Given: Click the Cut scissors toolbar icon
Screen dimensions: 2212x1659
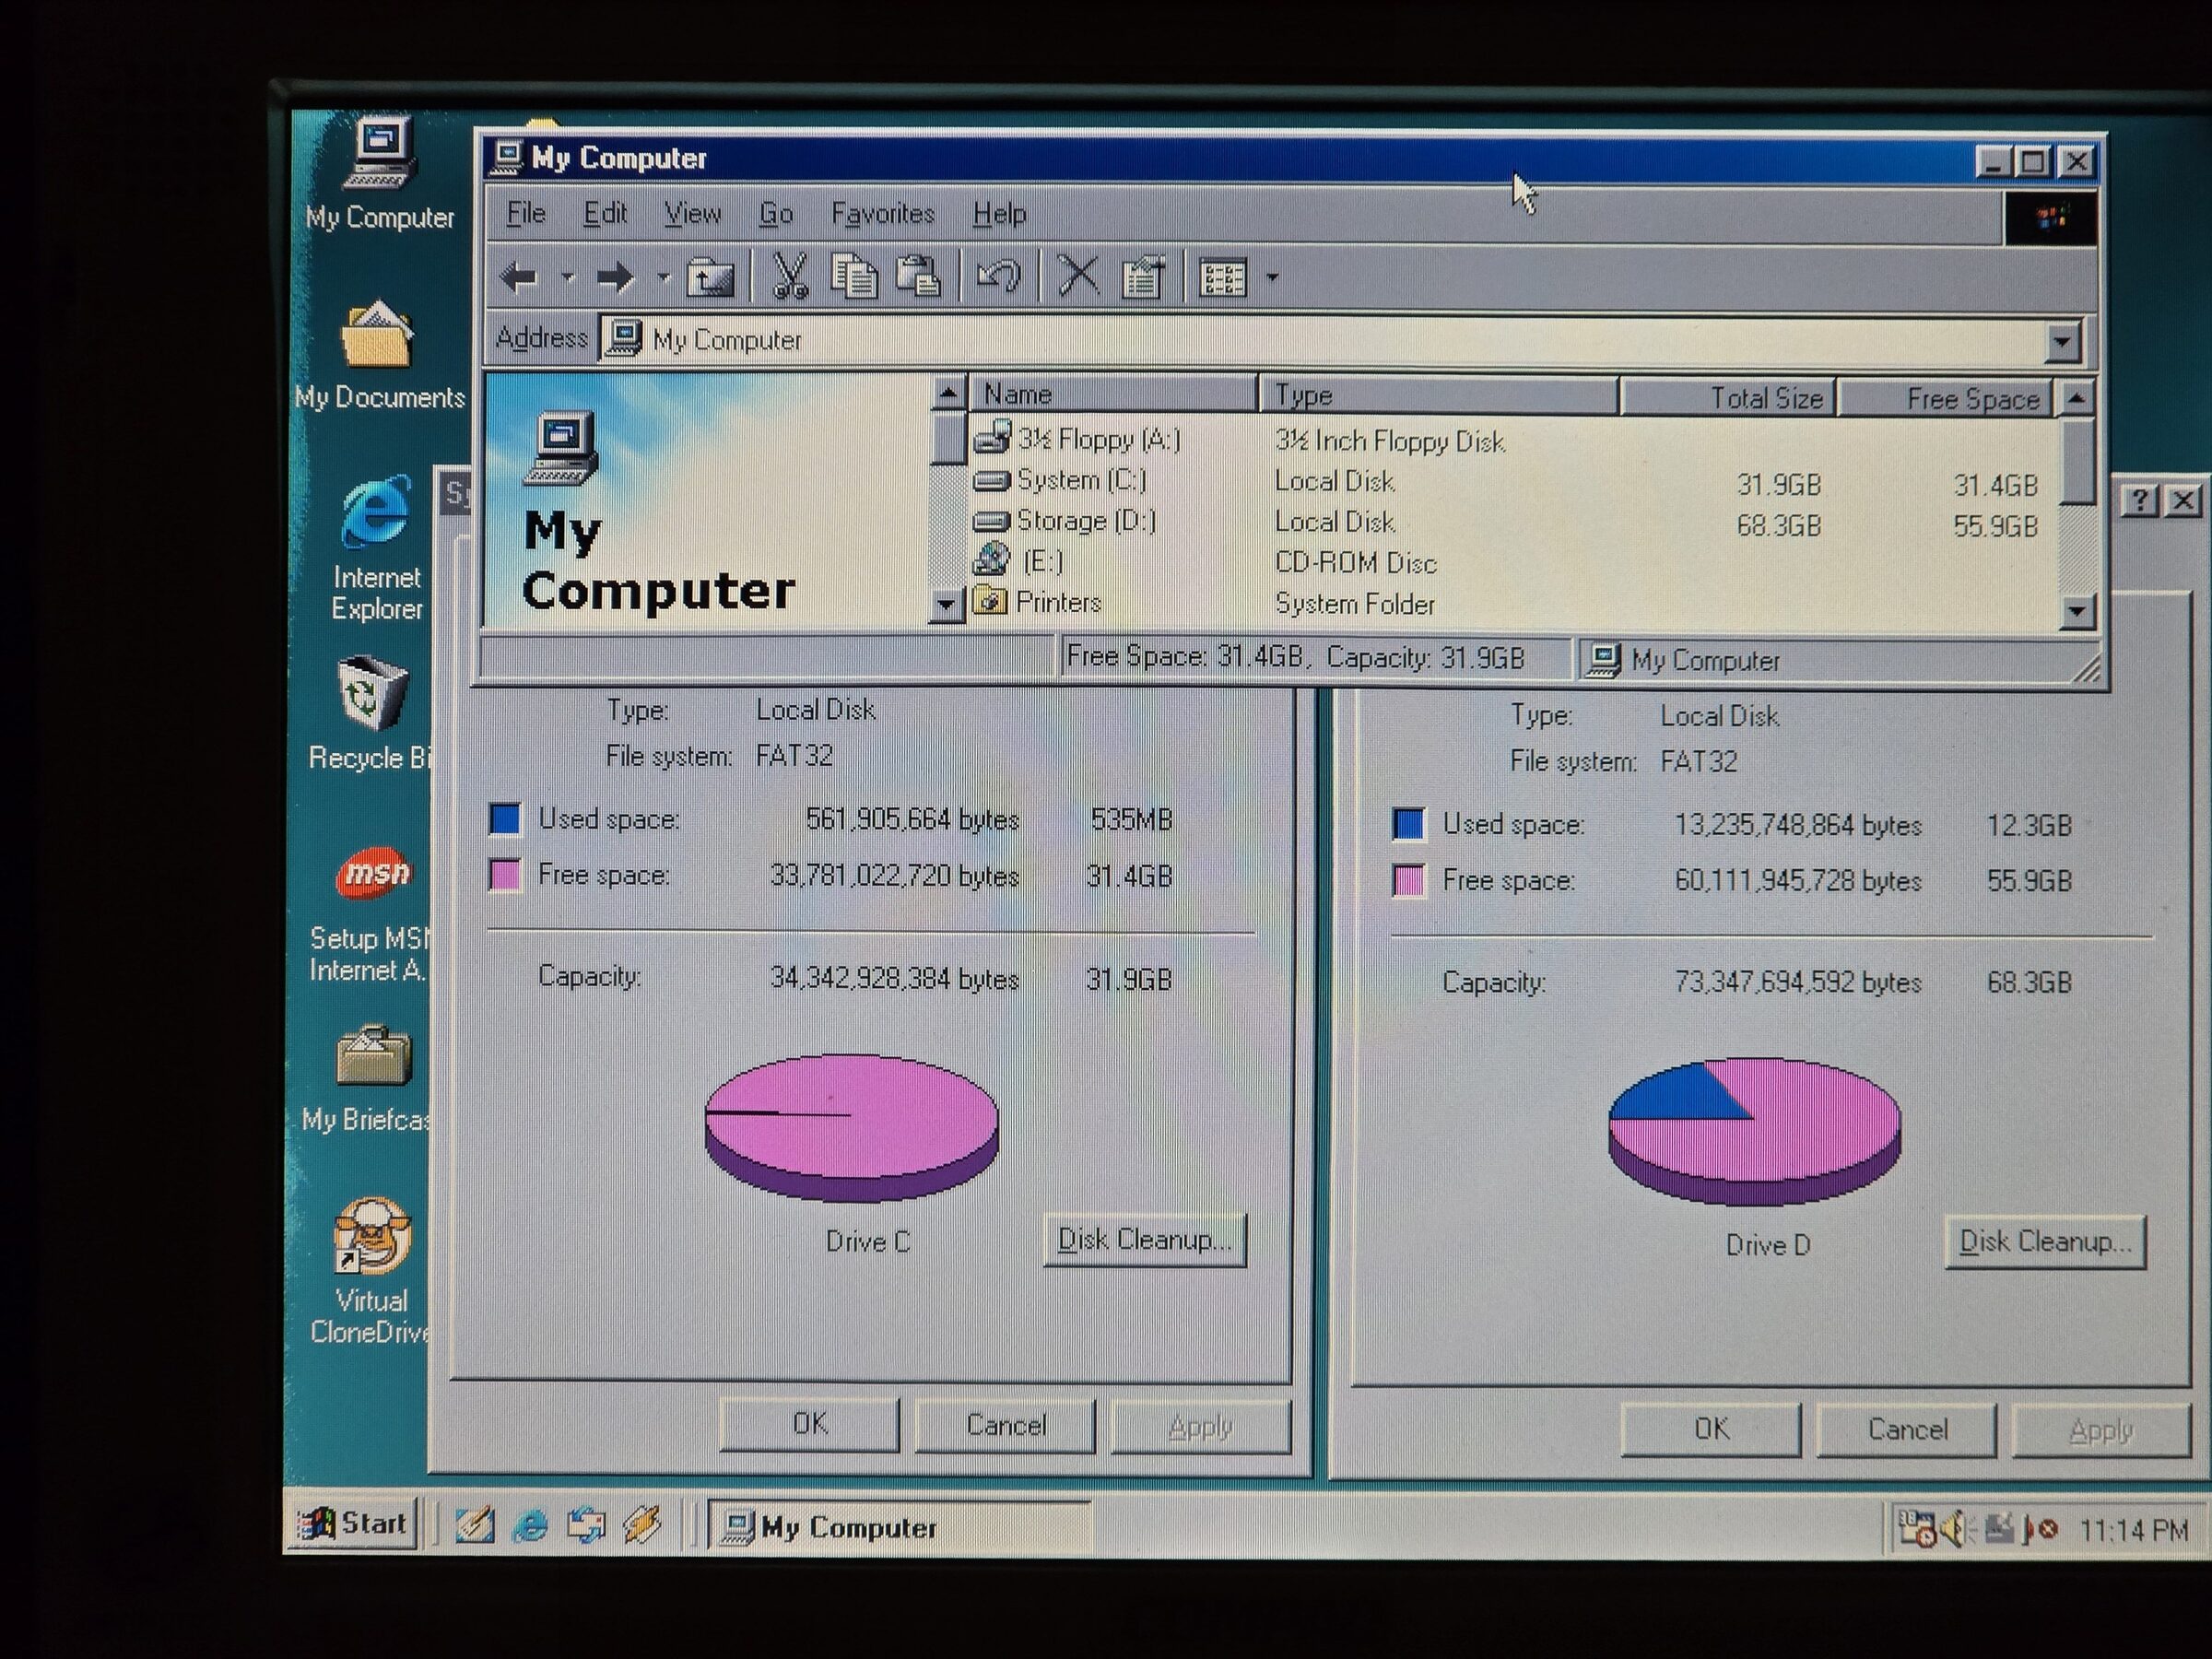Looking at the screenshot, I should point(790,276).
